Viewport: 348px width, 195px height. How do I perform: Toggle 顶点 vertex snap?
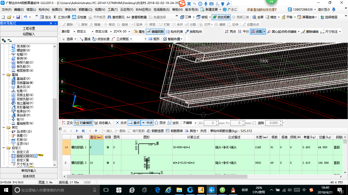point(160,123)
